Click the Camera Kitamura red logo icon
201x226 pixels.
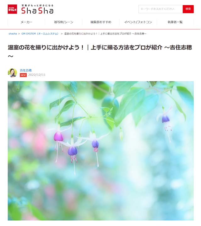pos(12,9)
